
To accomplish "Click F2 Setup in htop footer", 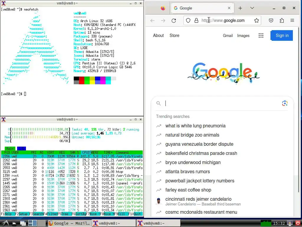I will (22, 214).
